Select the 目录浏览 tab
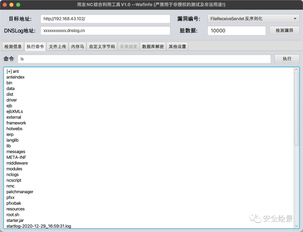 point(128,47)
